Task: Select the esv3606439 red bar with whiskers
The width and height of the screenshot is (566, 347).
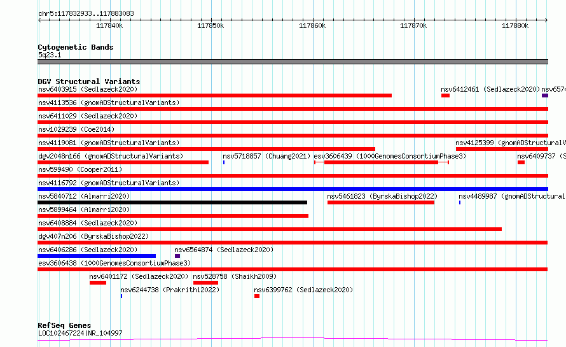Action: pyautogui.click(x=381, y=162)
